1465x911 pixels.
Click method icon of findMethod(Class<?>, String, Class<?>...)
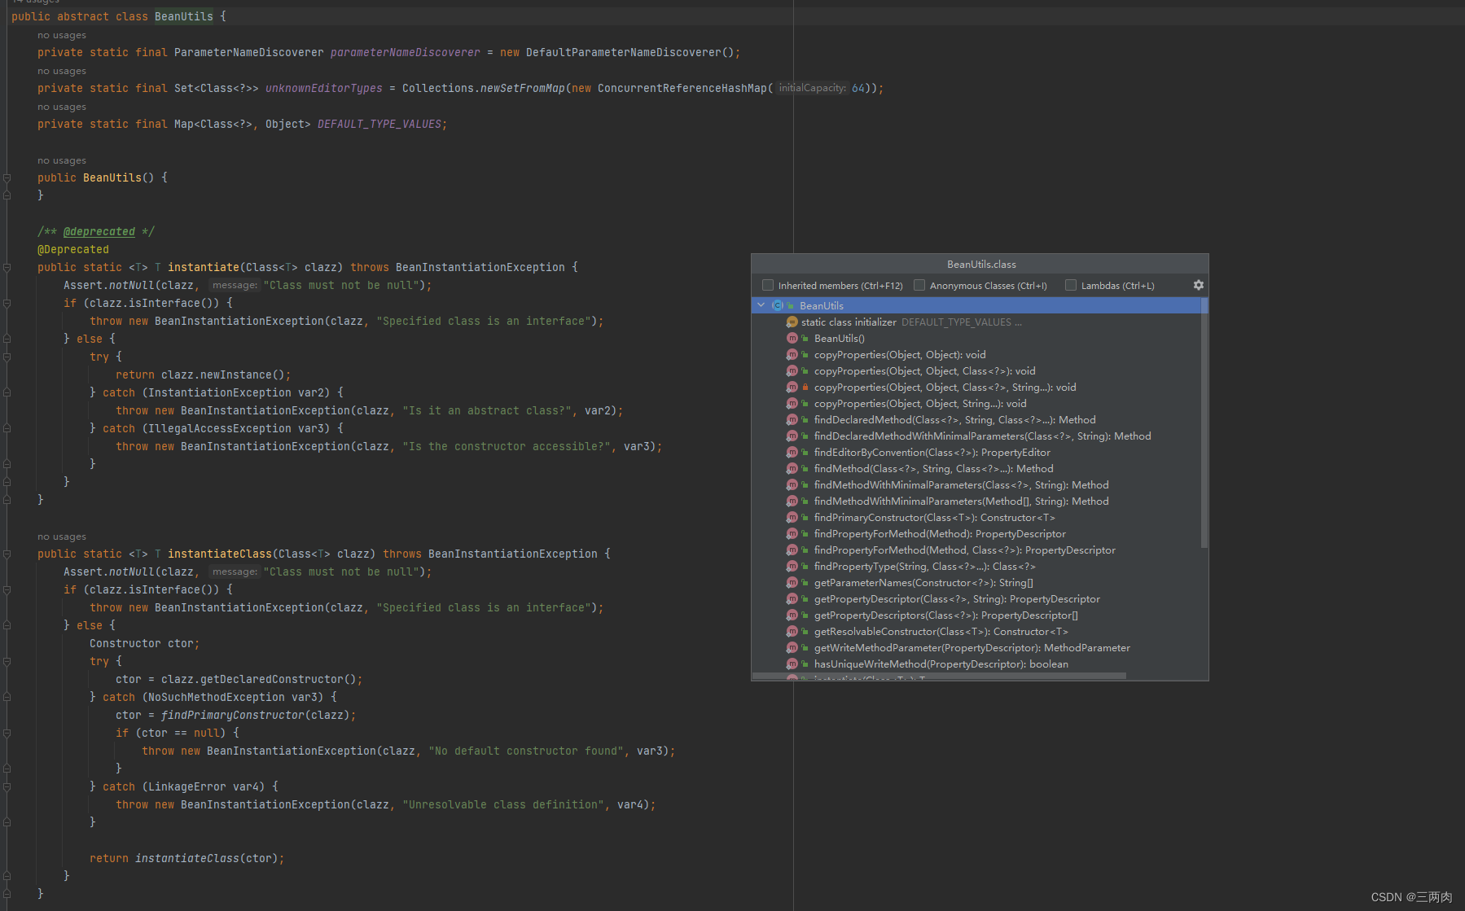coord(792,468)
